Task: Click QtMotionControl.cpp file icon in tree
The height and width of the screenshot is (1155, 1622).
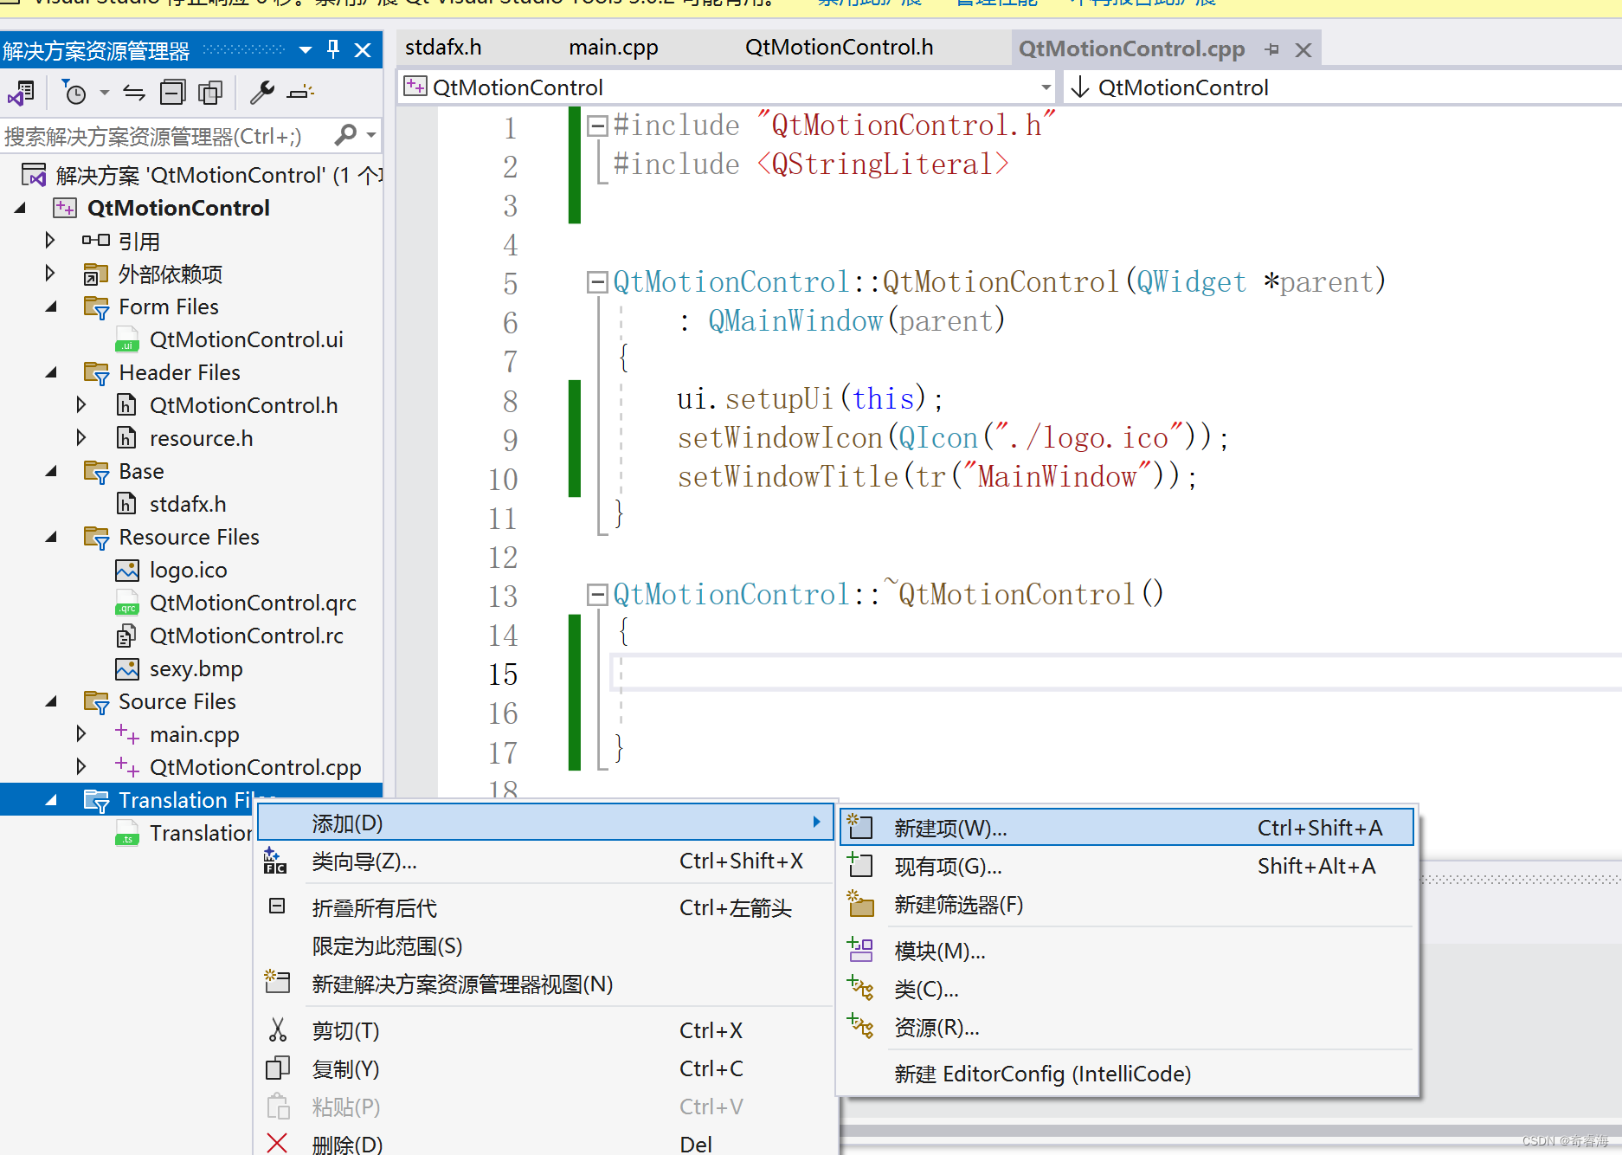Action: pyautogui.click(x=127, y=767)
